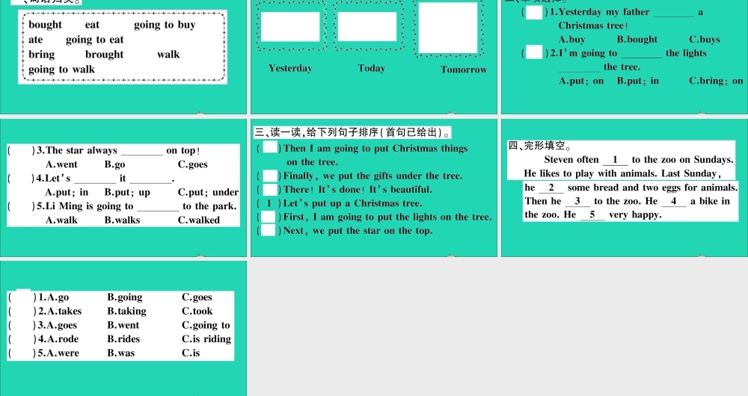748x396 pixels.
Task: Select the phrase 'going to walk'
Action: 61,69
